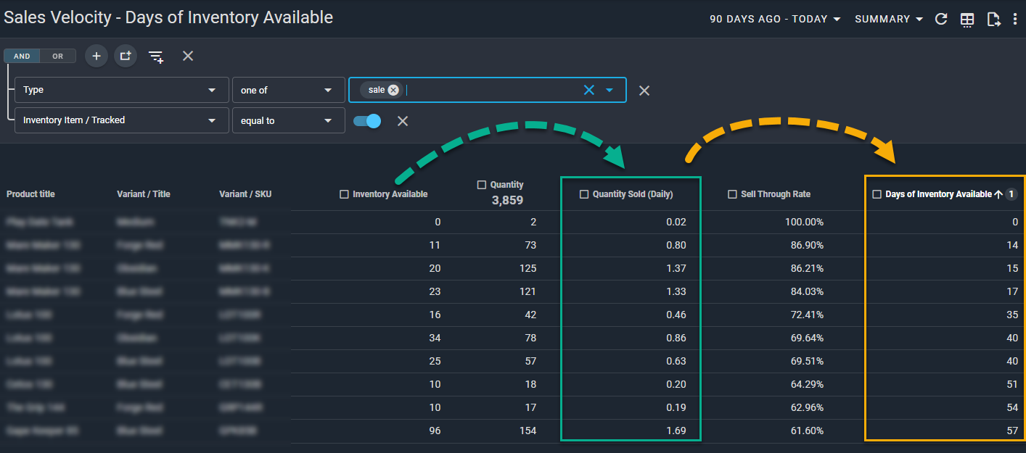
Task: Toggle the Inventory Item / Tracked switch
Action: click(367, 121)
